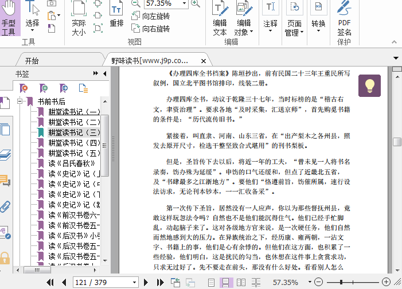Open bookmark 耕堂读书记（五）
This screenshot has width=402, height=289.
coord(74,153)
